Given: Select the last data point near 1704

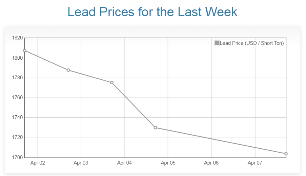Looking at the screenshot, I should point(286,154).
